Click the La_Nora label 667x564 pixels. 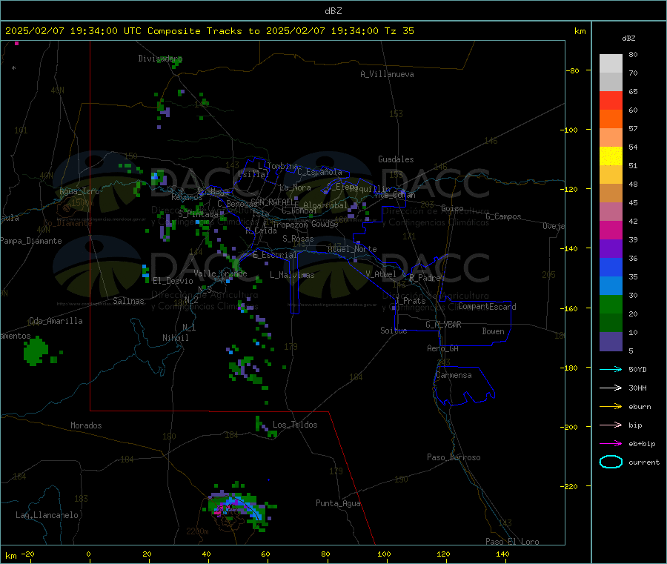[x=295, y=188]
